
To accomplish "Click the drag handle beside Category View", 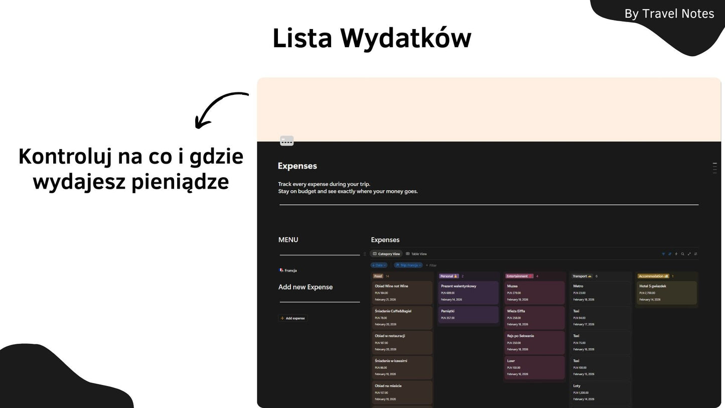I will tap(365, 254).
